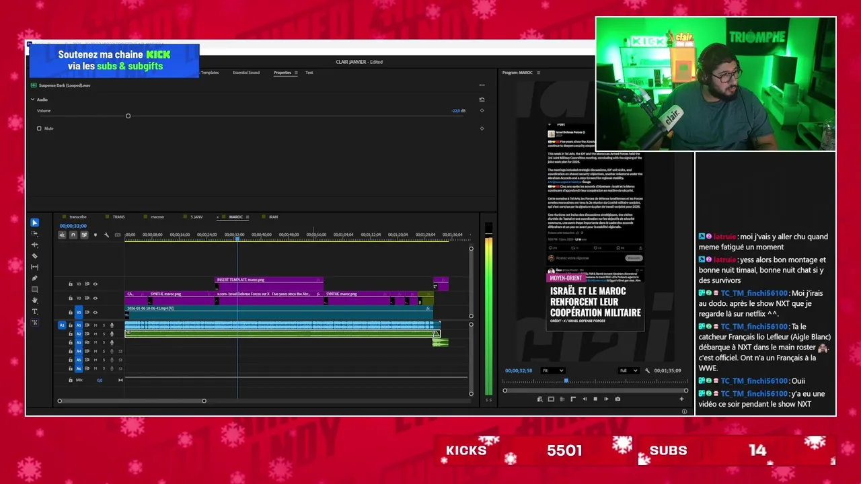This screenshot has height=484, width=861.
Task: Select the Ripple Edit tool
Action: [34, 245]
